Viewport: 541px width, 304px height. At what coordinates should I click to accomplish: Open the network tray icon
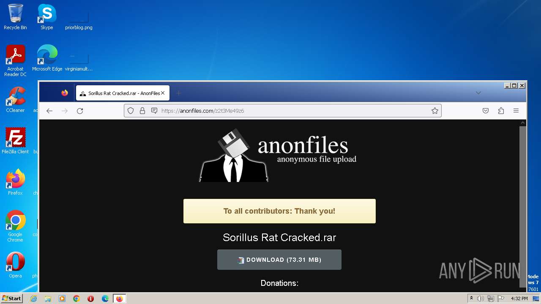coord(491,299)
